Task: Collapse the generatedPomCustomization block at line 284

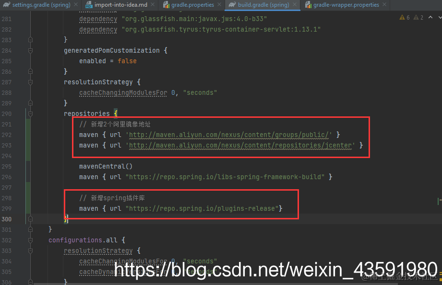Action: click(30, 51)
